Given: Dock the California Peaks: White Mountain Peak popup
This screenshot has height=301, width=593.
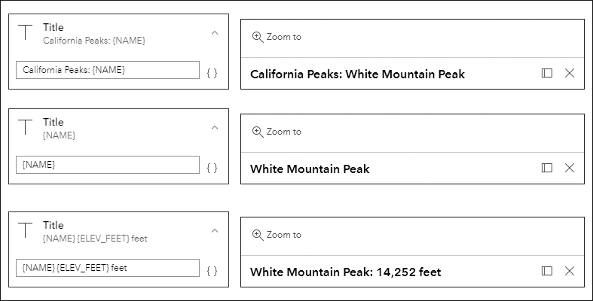Looking at the screenshot, I should 547,73.
